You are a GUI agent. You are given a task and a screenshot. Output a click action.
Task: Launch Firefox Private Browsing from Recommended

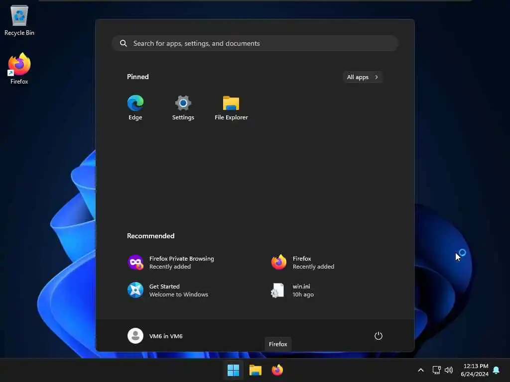[x=171, y=263]
